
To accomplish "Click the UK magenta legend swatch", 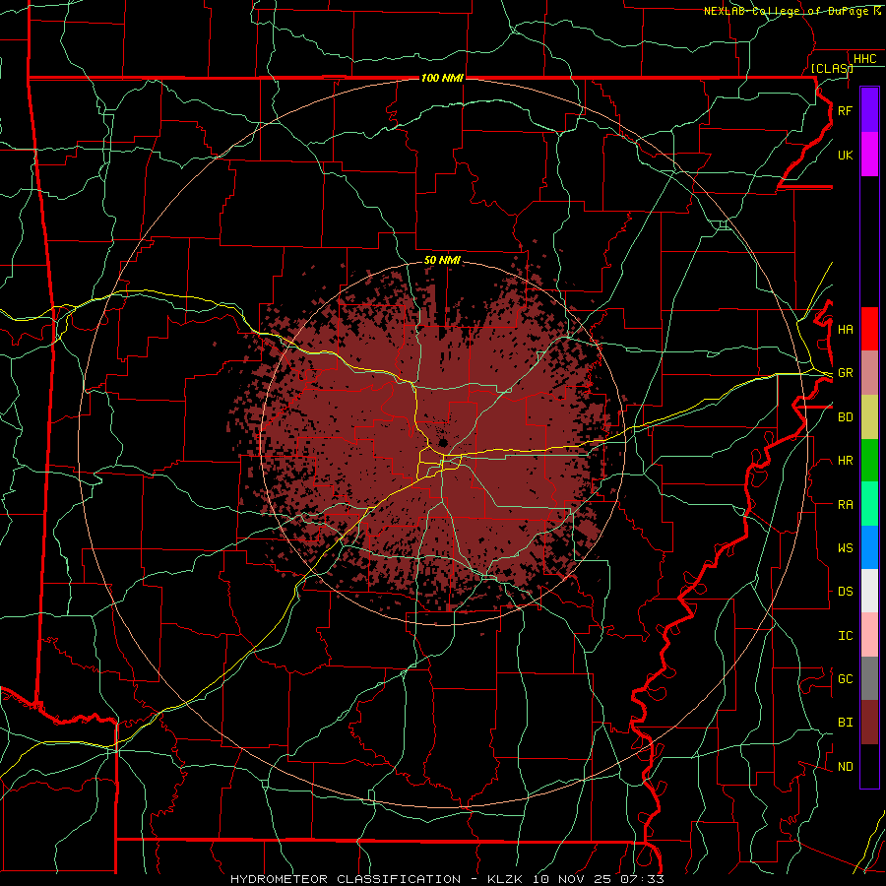I will (x=869, y=155).
